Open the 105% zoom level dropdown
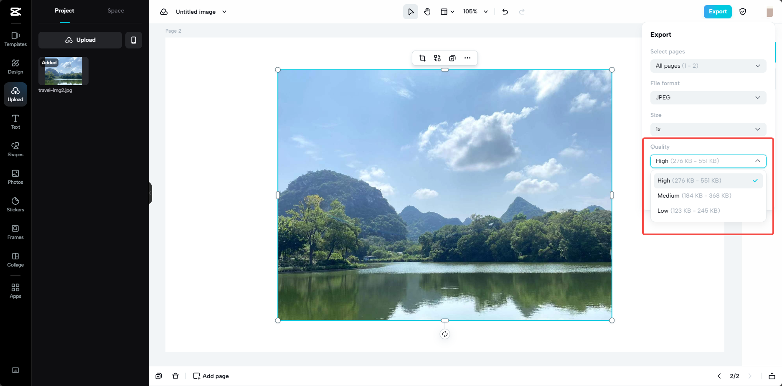This screenshot has height=386, width=782. coord(475,12)
